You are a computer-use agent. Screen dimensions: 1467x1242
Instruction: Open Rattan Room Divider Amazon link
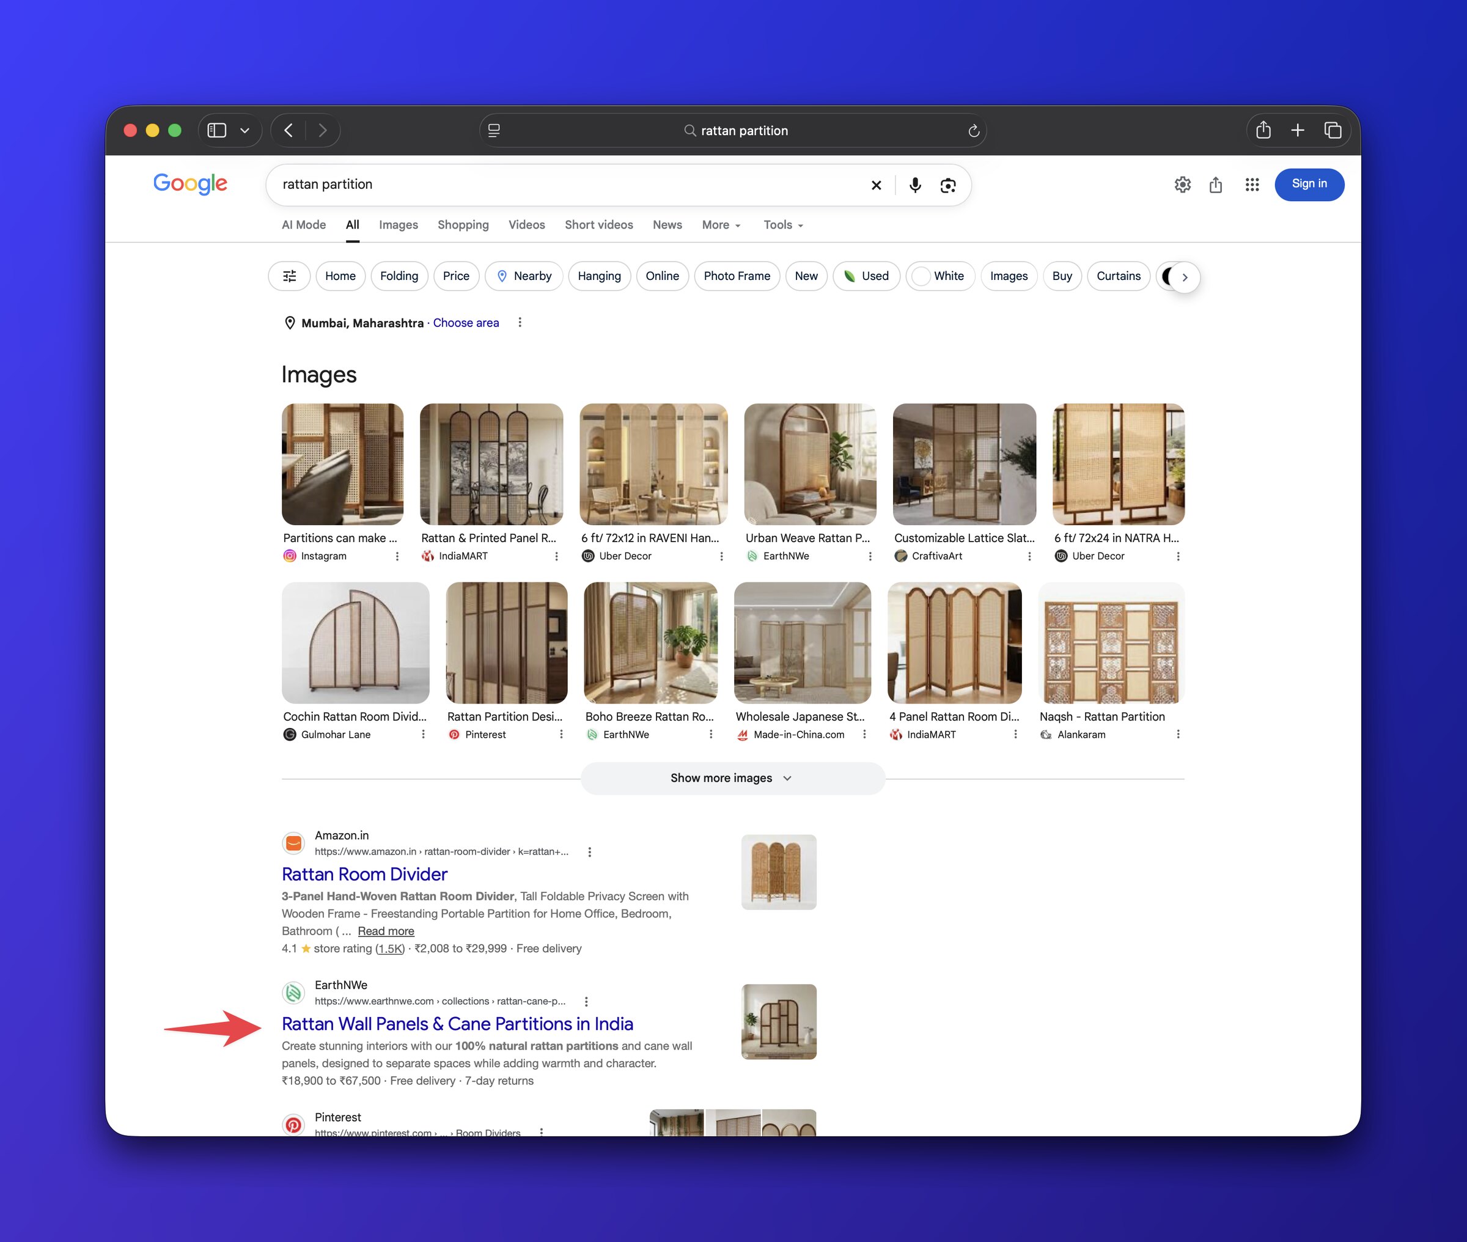click(365, 874)
